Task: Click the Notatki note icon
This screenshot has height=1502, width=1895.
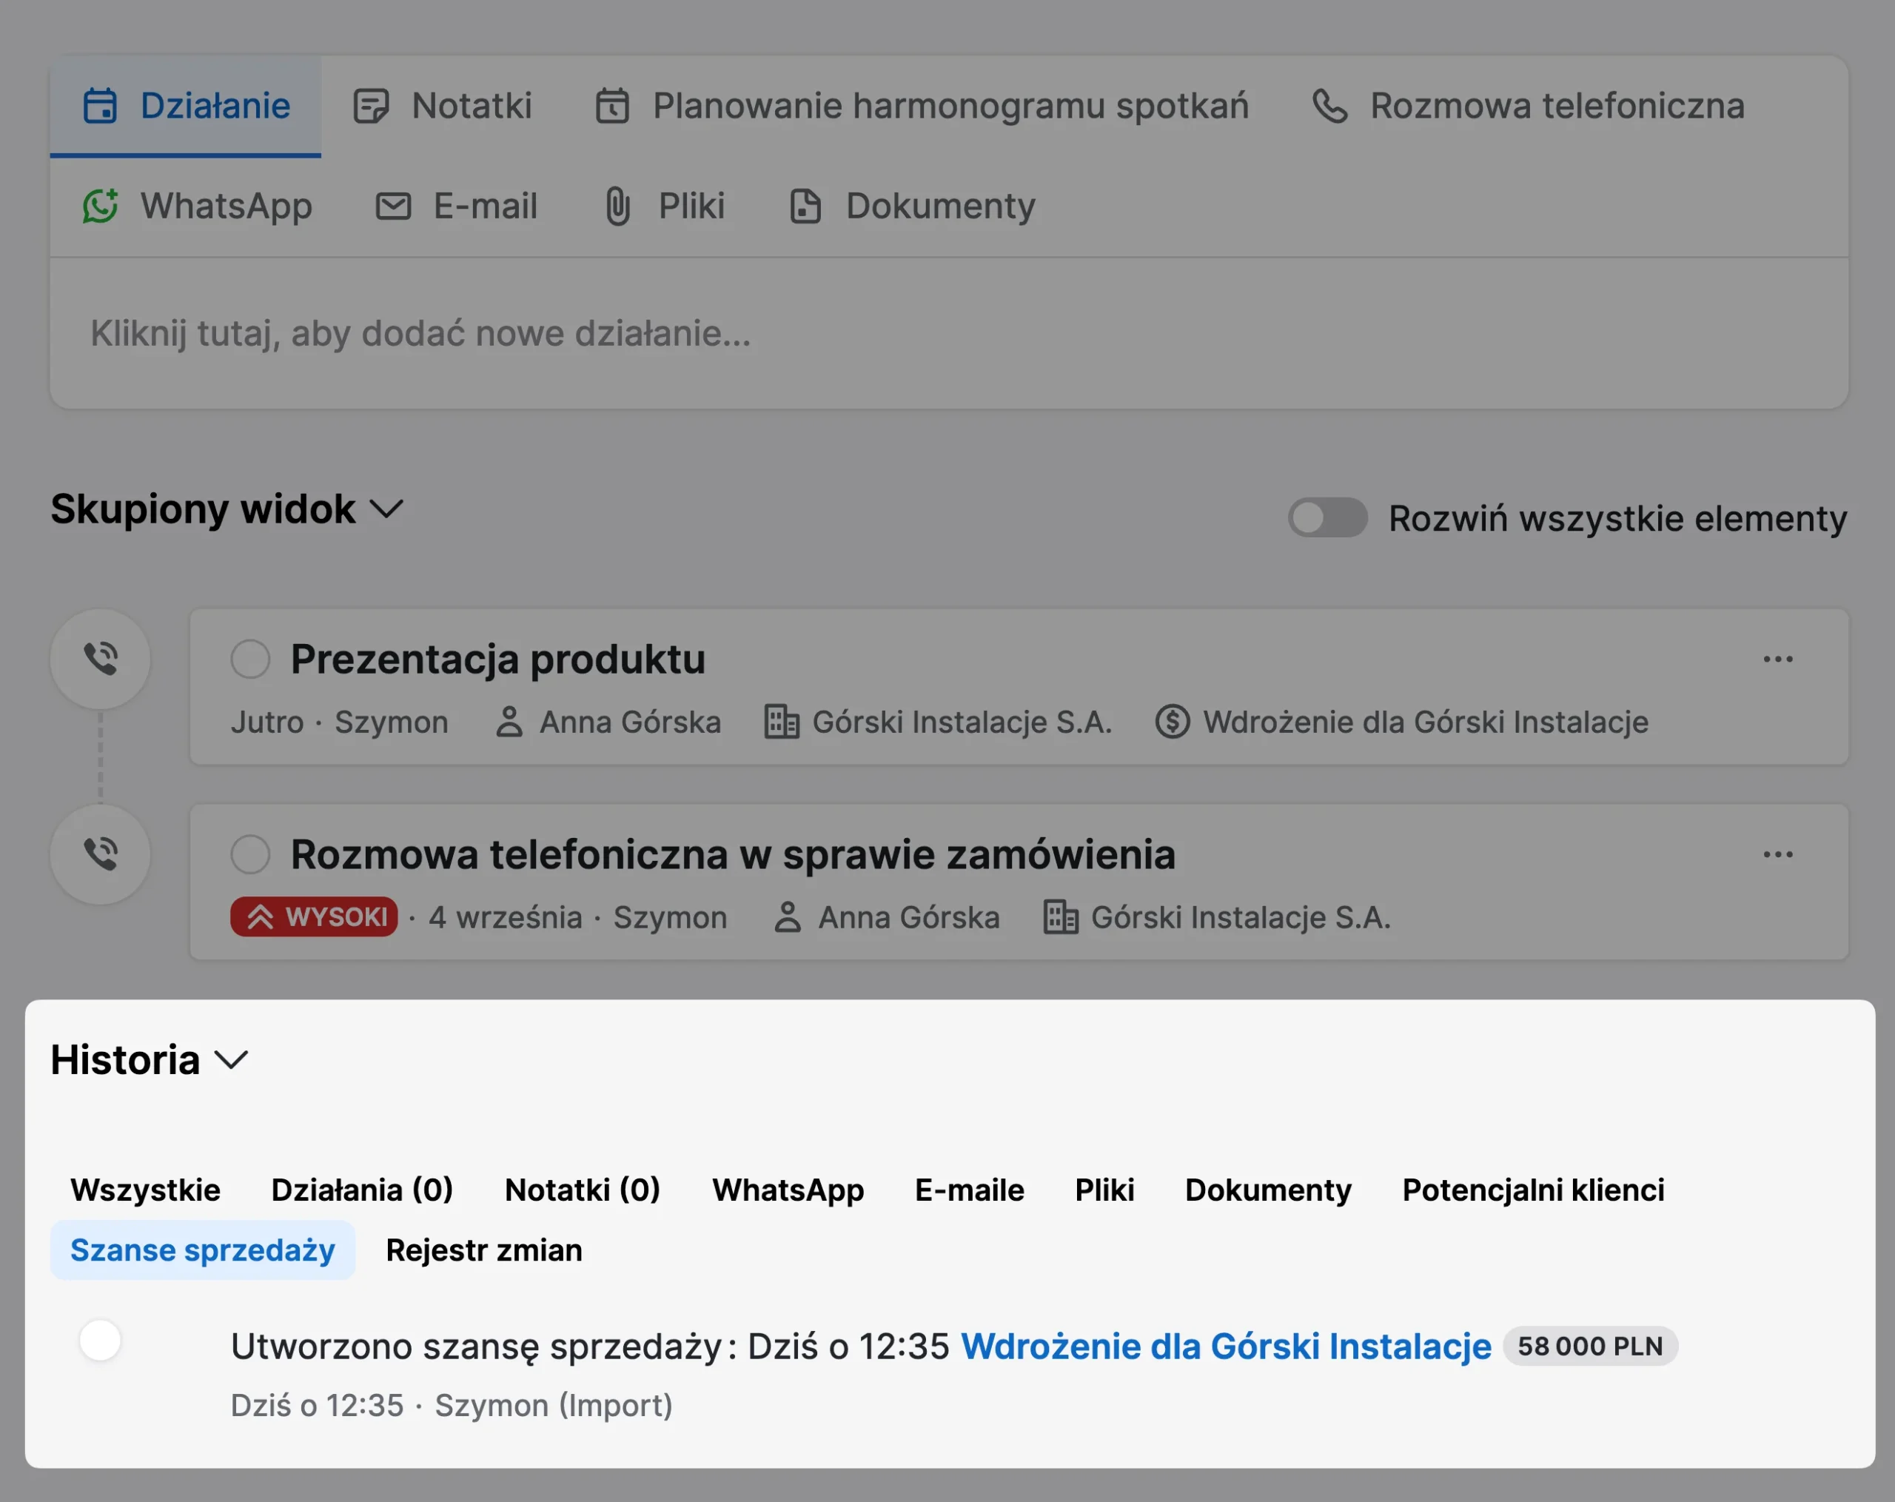Action: (371, 107)
